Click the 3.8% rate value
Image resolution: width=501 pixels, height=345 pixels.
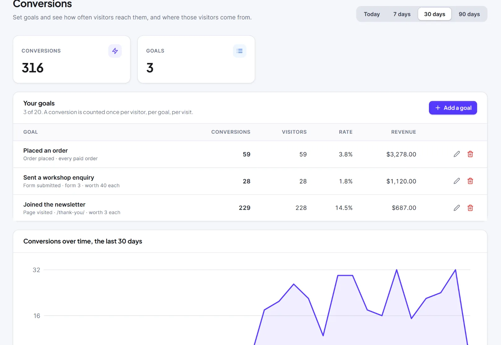pyautogui.click(x=346, y=154)
